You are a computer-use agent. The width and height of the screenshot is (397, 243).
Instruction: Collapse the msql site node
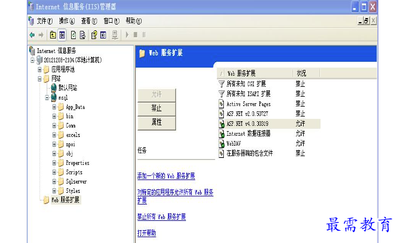47,97
